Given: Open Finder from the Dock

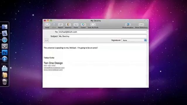Looking at the screenshot, I should (5, 27).
